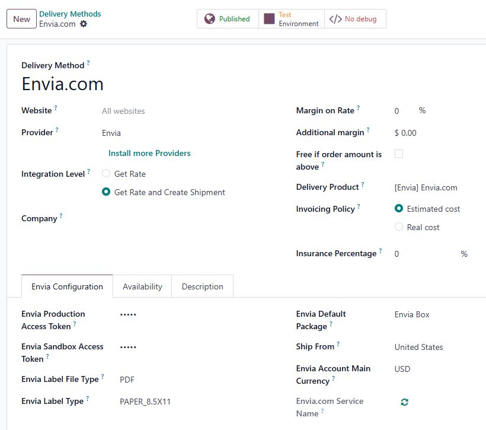486x430 pixels.
Task: Open the empty Company dropdown field
Action: click(186, 219)
